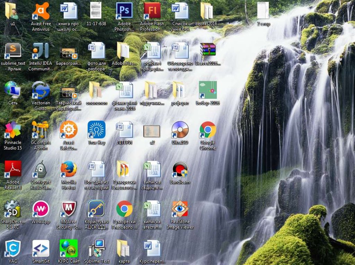Click the Vectorian Giotto icon
Viewport: 355px width, 265px height.
click(x=41, y=91)
